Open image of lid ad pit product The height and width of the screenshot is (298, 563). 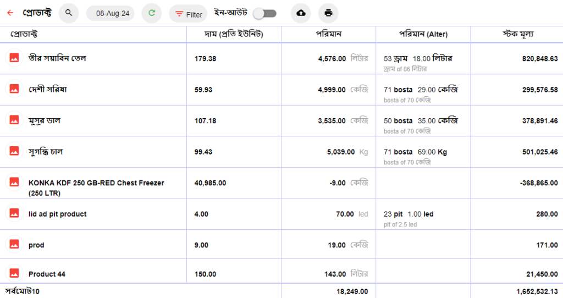point(14,214)
